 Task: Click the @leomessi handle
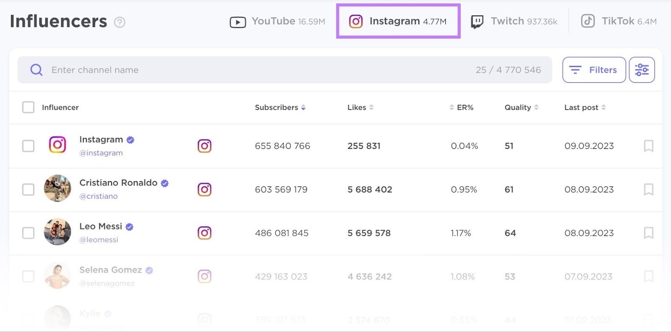click(99, 240)
